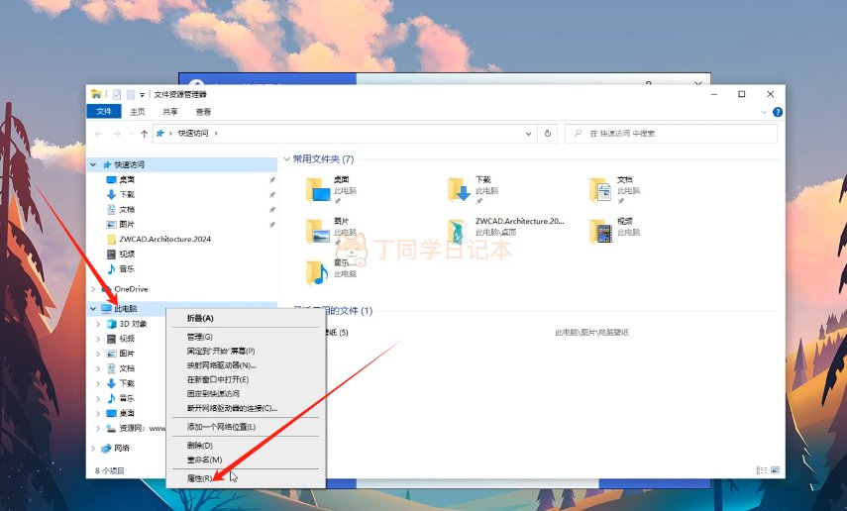
Task: Select 图片 under 此电脑 in the sidebar
Action: [127, 354]
